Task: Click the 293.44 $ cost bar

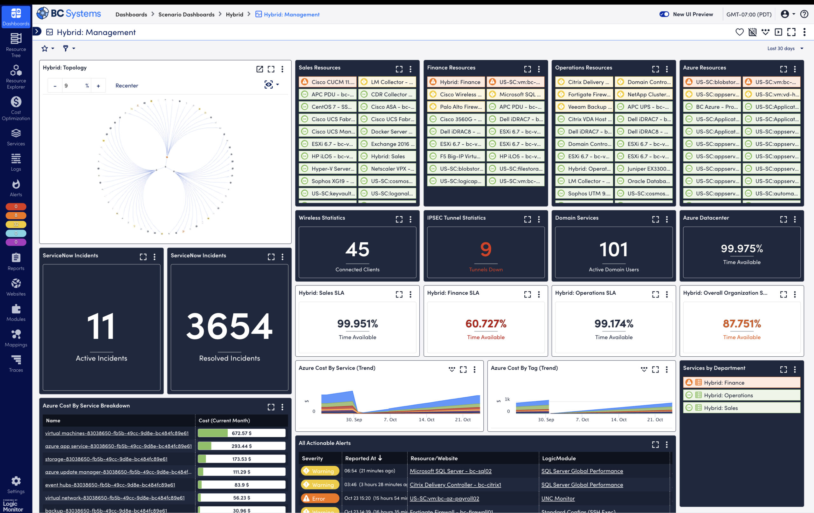Action: [241, 446]
